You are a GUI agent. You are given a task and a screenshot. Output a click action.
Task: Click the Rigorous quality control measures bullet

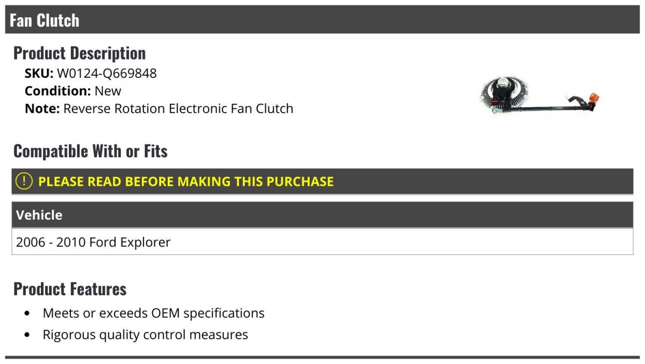146,335
